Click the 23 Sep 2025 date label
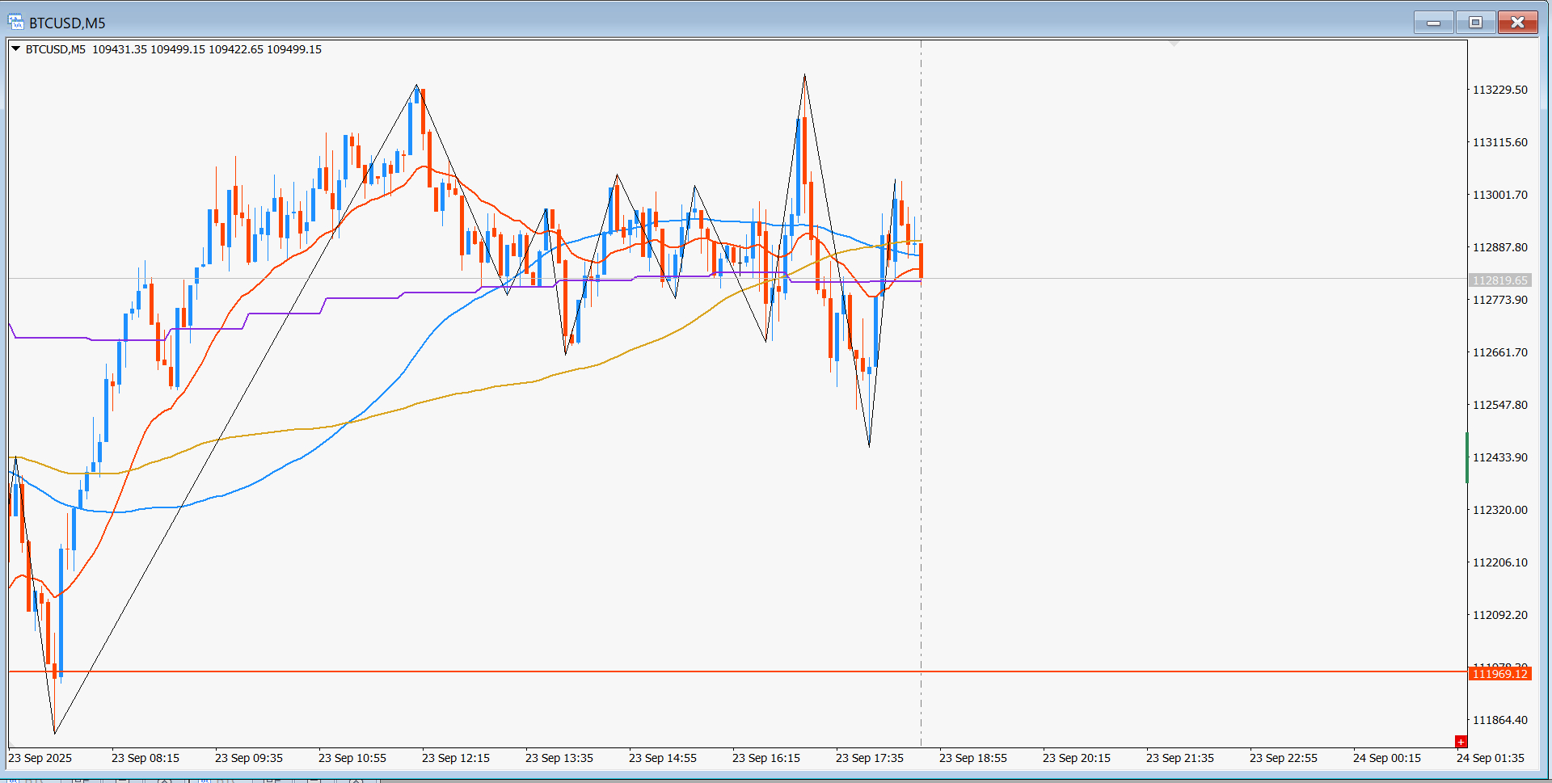The height and width of the screenshot is (783, 1552). point(40,758)
